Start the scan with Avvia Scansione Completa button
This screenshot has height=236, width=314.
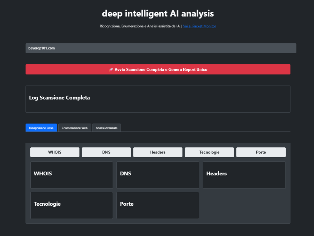(158, 69)
